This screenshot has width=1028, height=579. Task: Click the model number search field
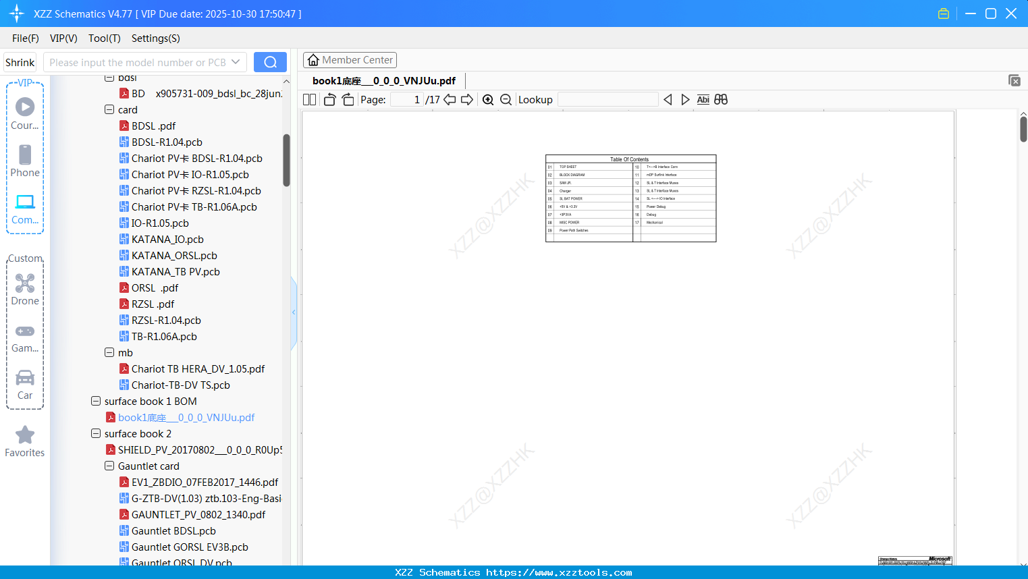point(137,62)
